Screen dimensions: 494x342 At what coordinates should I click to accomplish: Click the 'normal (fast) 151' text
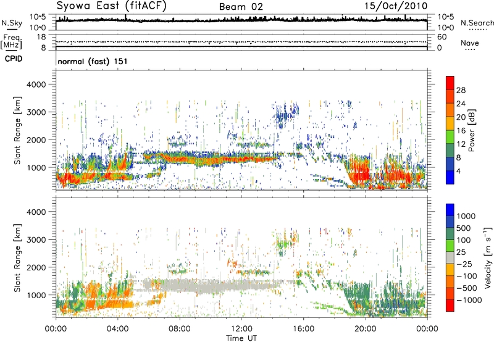tap(93, 61)
